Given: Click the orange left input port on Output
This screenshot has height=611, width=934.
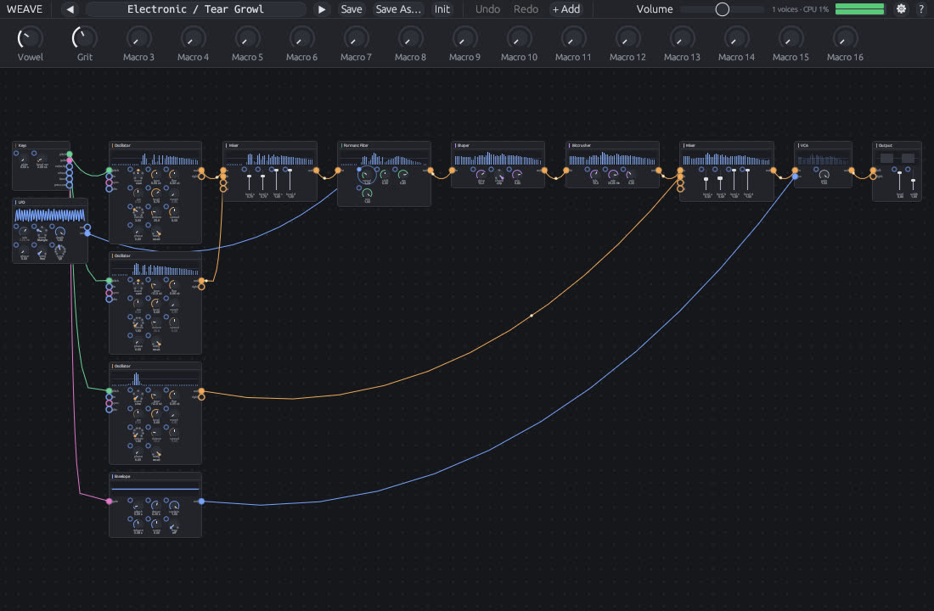Looking at the screenshot, I should 873,171.
